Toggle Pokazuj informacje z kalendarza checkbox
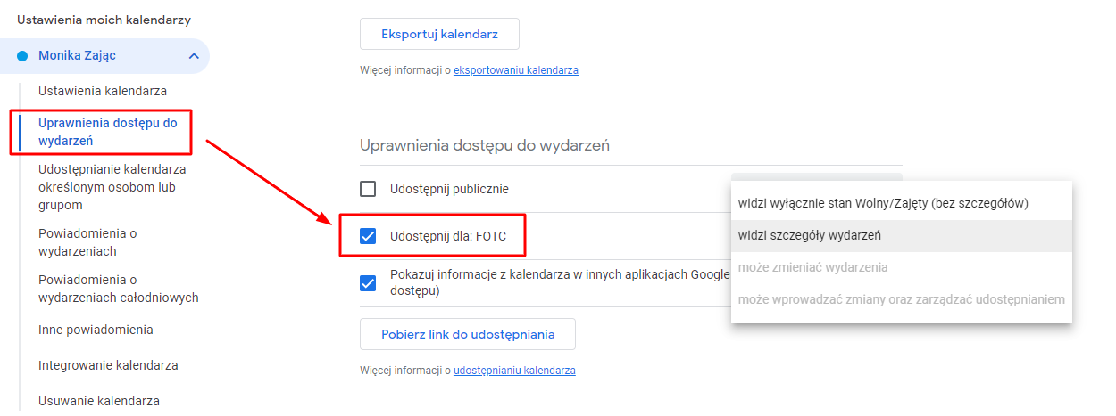 point(368,283)
